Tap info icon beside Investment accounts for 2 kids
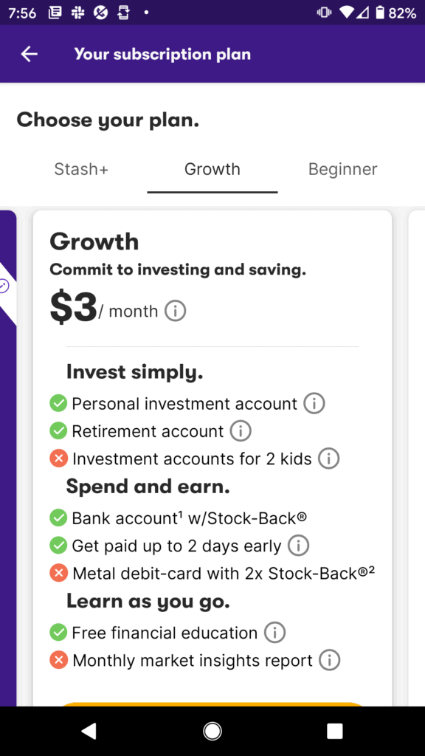The width and height of the screenshot is (425, 756). click(x=328, y=458)
